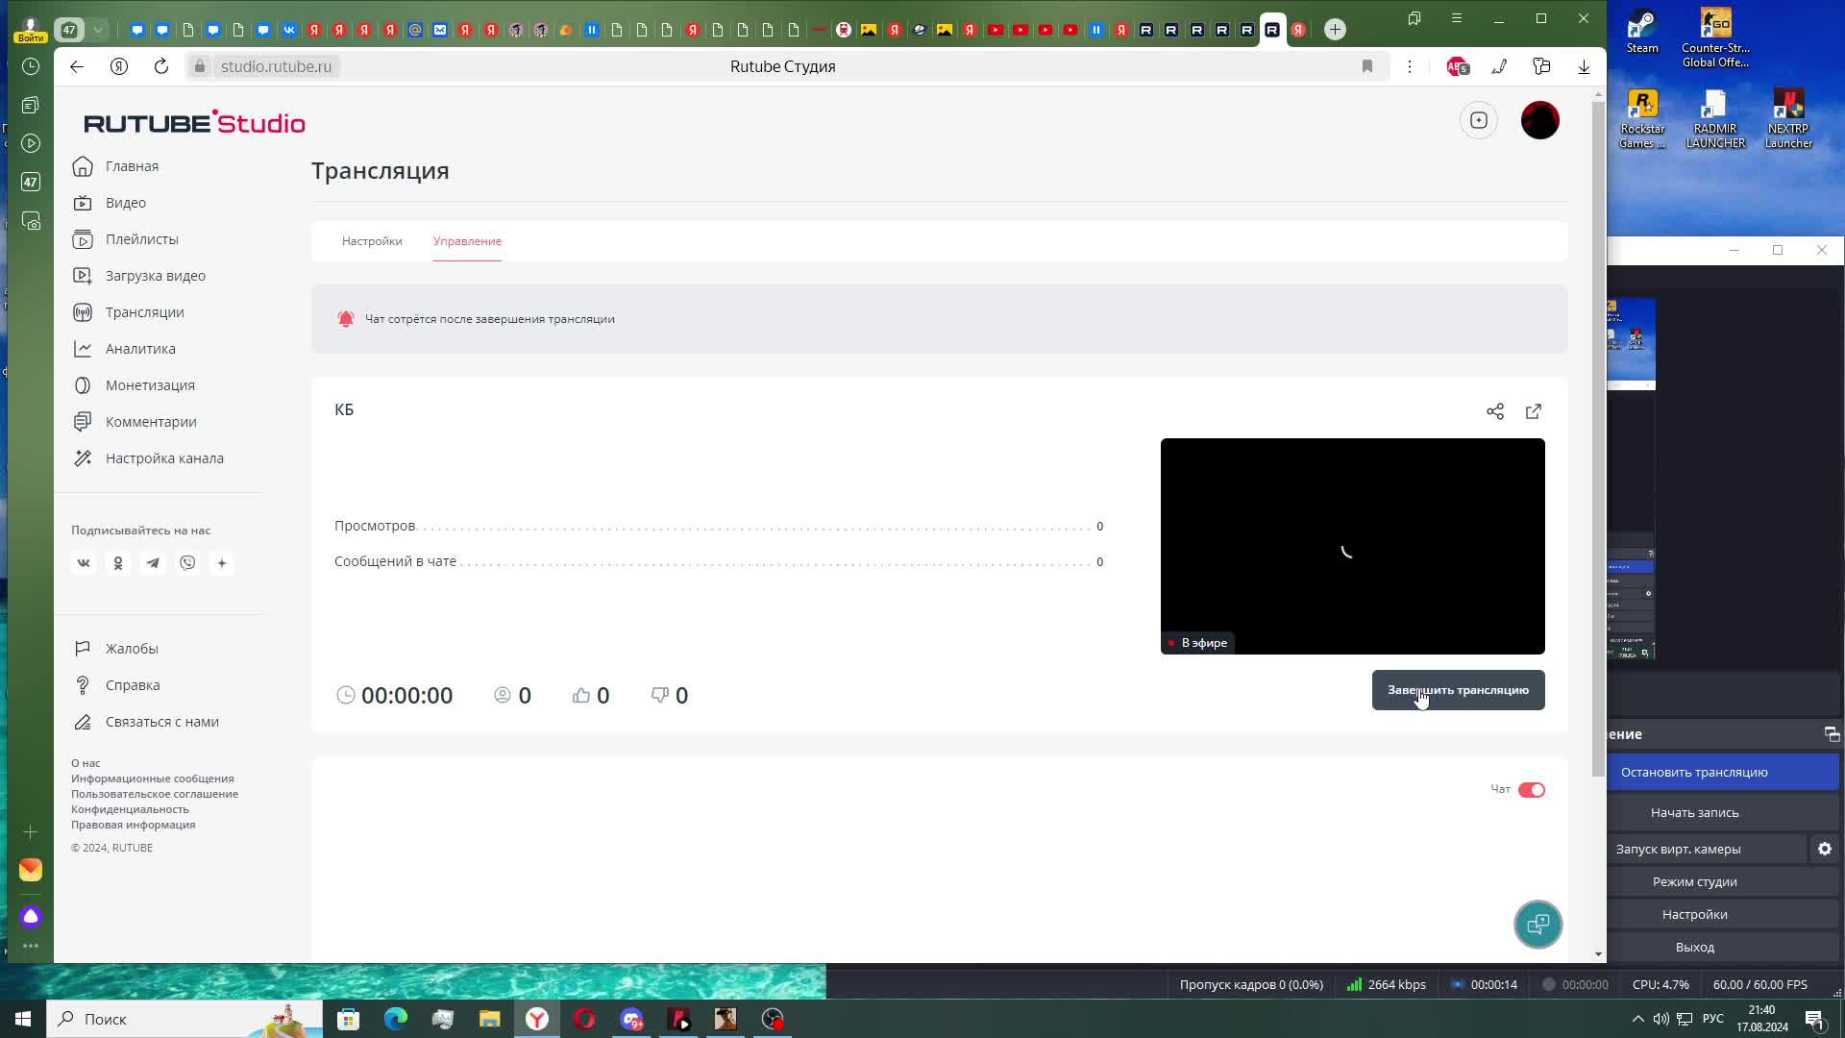Toggle the Чат switch off

(x=1531, y=790)
